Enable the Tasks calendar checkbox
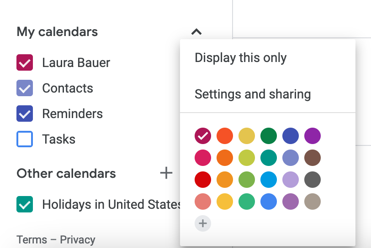The image size is (371, 248). pos(25,139)
